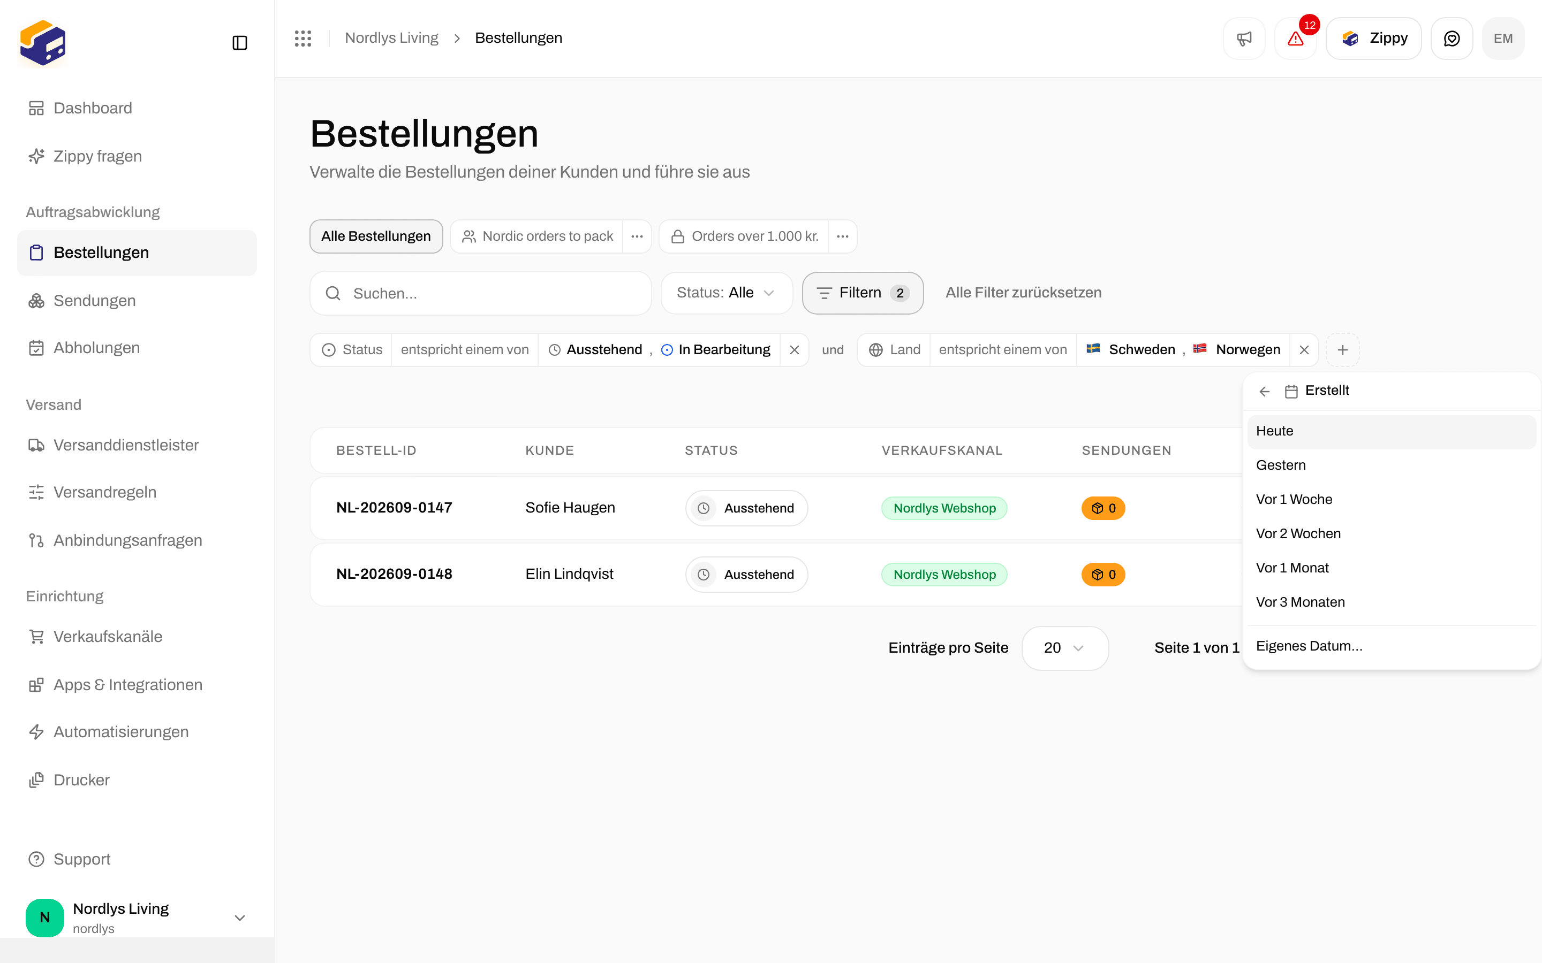The height and width of the screenshot is (963, 1542).
Task: Open options for Nordic orders to pack
Action: coord(637,236)
